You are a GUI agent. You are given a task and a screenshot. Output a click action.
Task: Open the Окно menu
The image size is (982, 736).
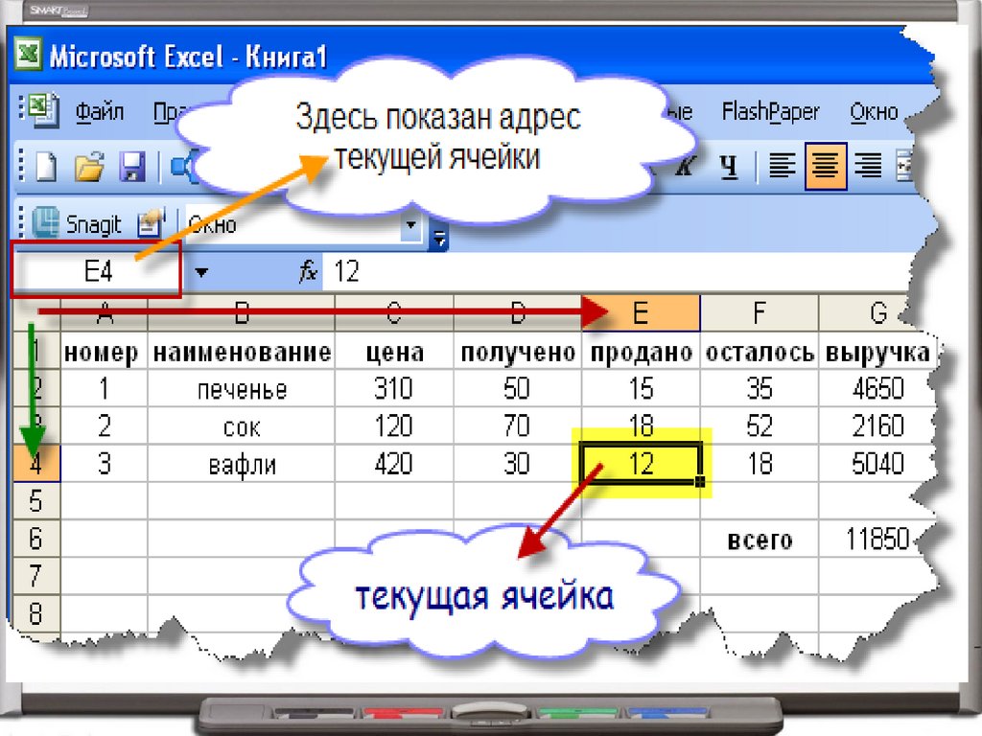[874, 113]
